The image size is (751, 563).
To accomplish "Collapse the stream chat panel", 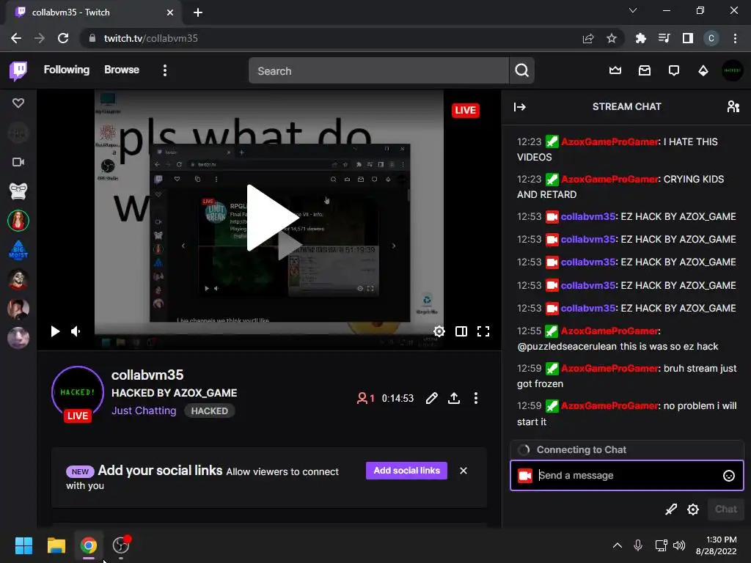I will click(520, 107).
